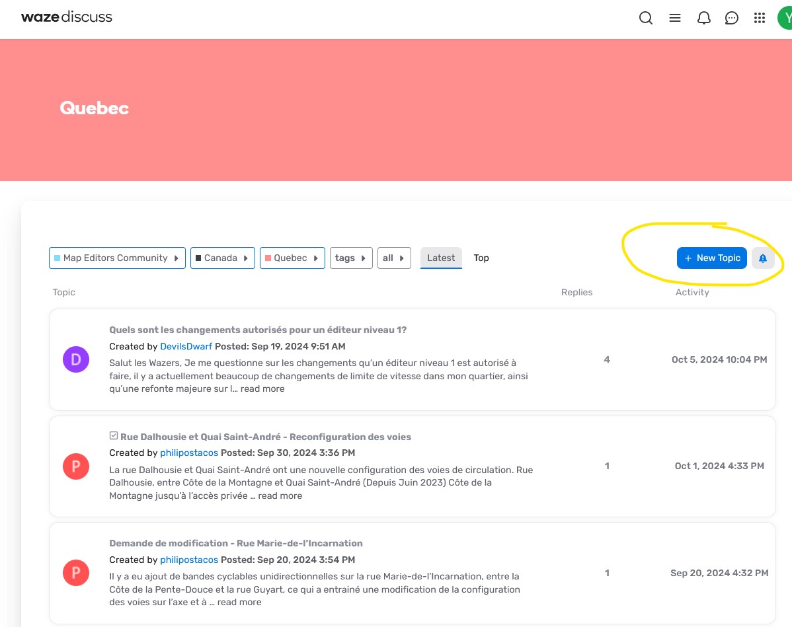Click the waze discuss logo
The width and height of the screenshot is (792, 627).
(67, 17)
